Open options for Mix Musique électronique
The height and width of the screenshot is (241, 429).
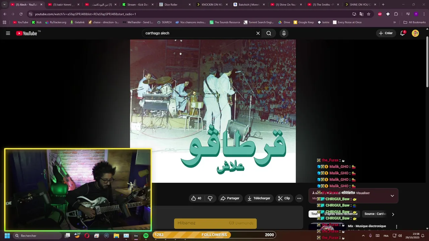click(x=396, y=227)
